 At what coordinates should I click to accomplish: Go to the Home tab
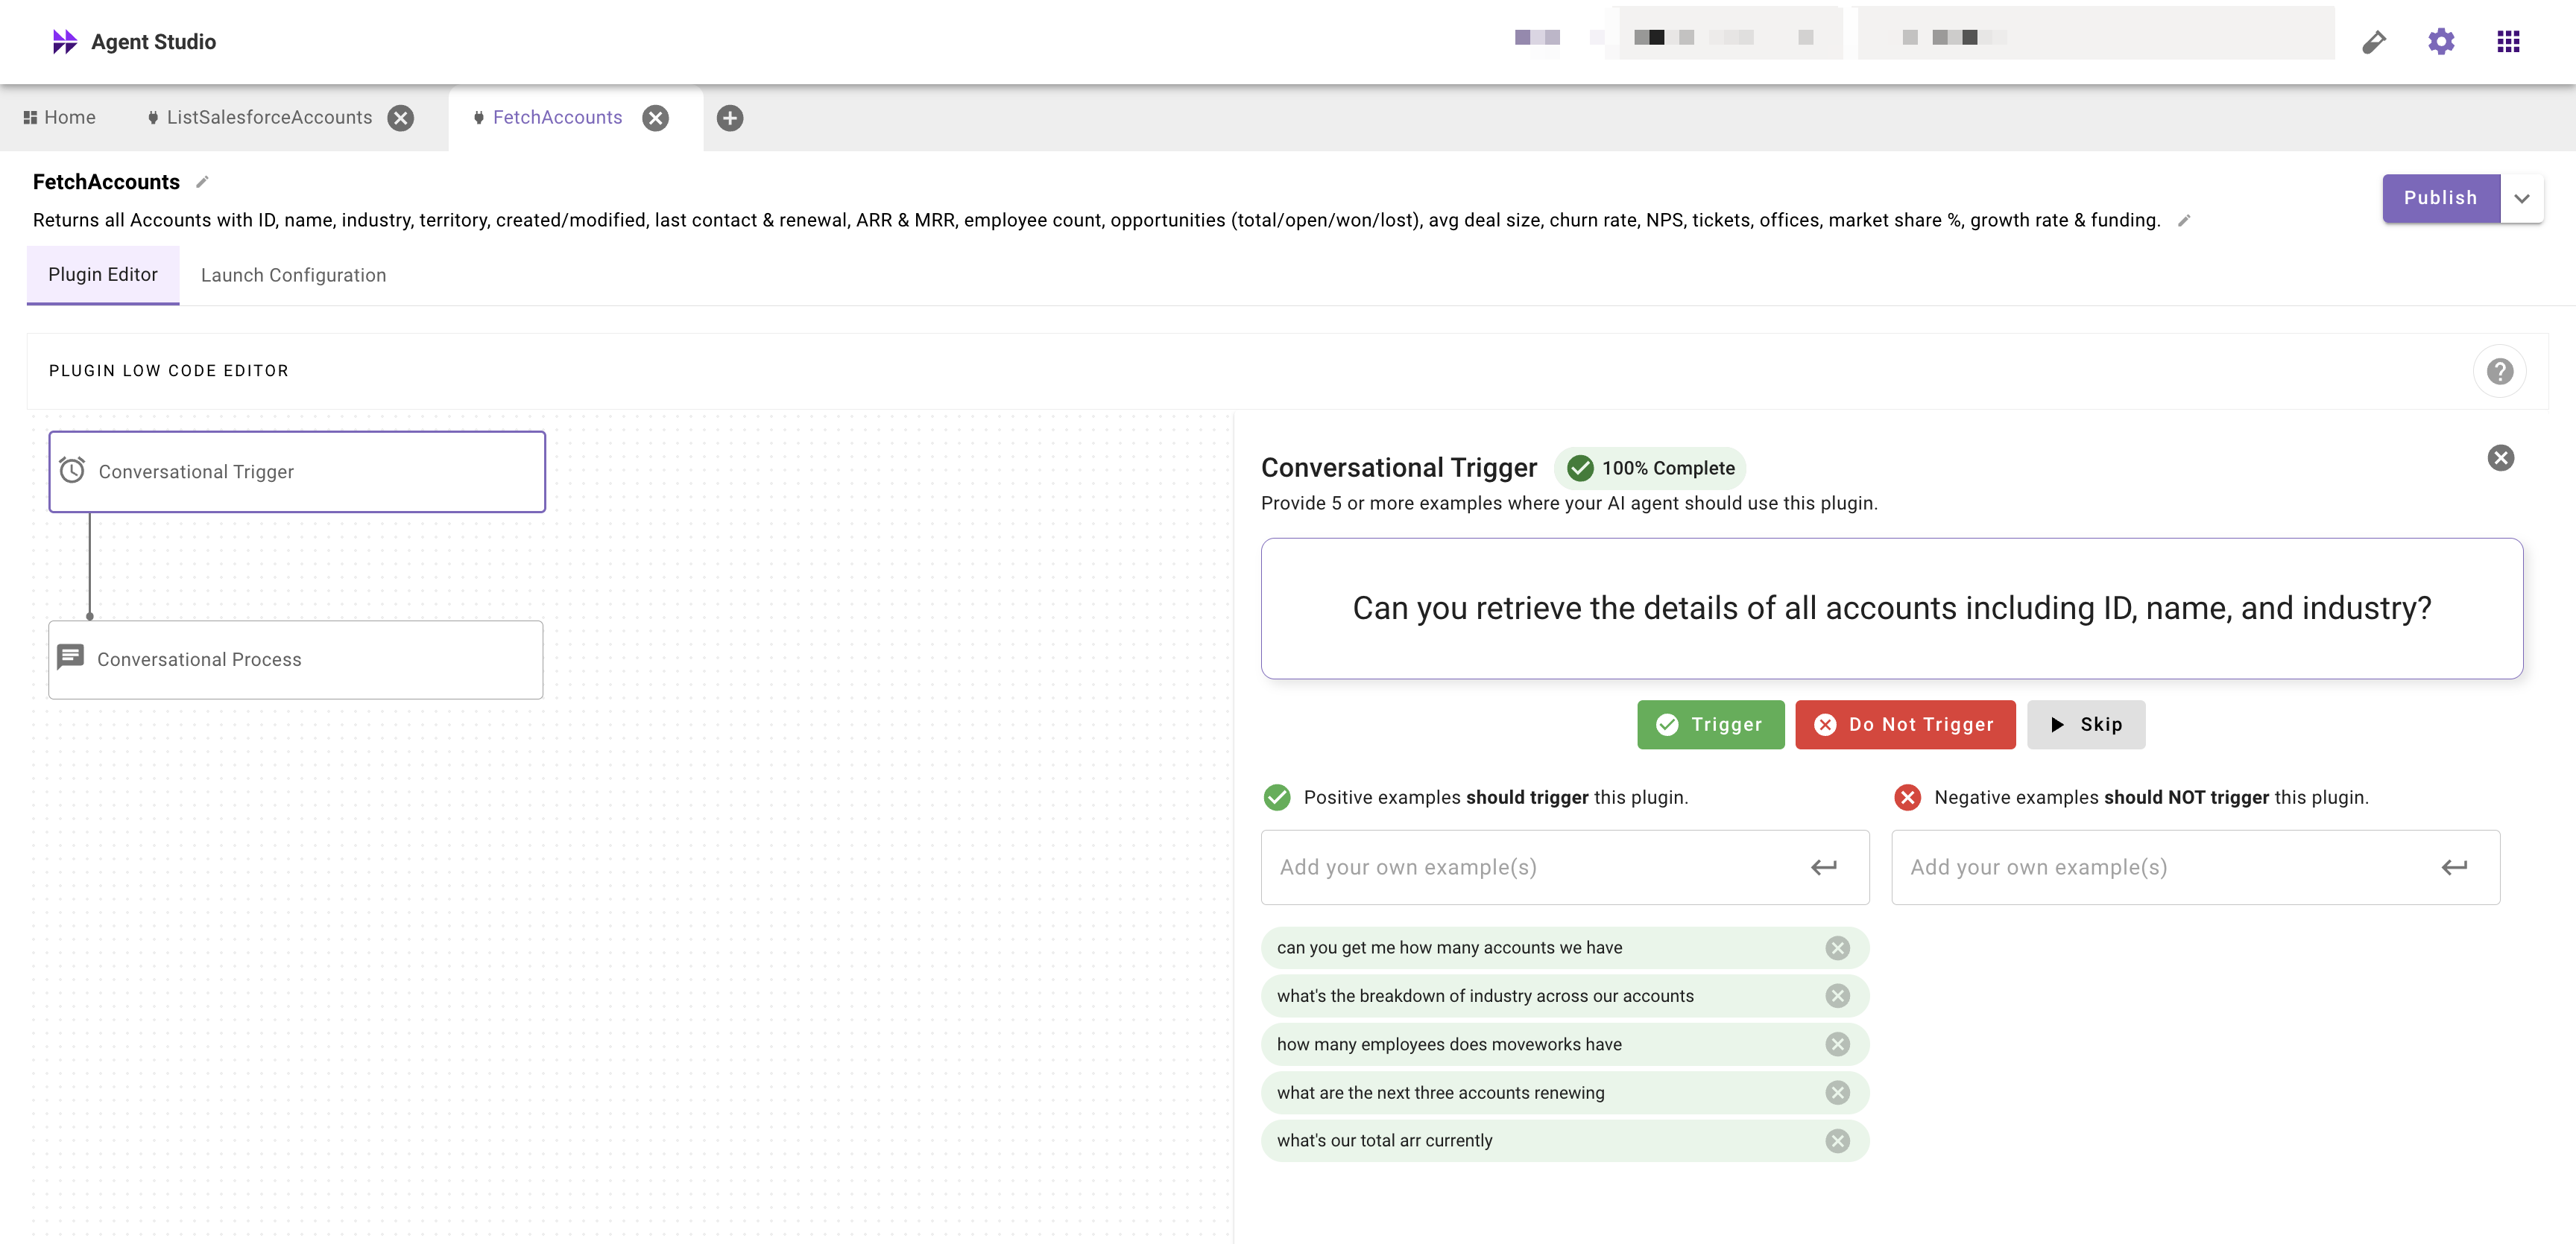(x=60, y=118)
